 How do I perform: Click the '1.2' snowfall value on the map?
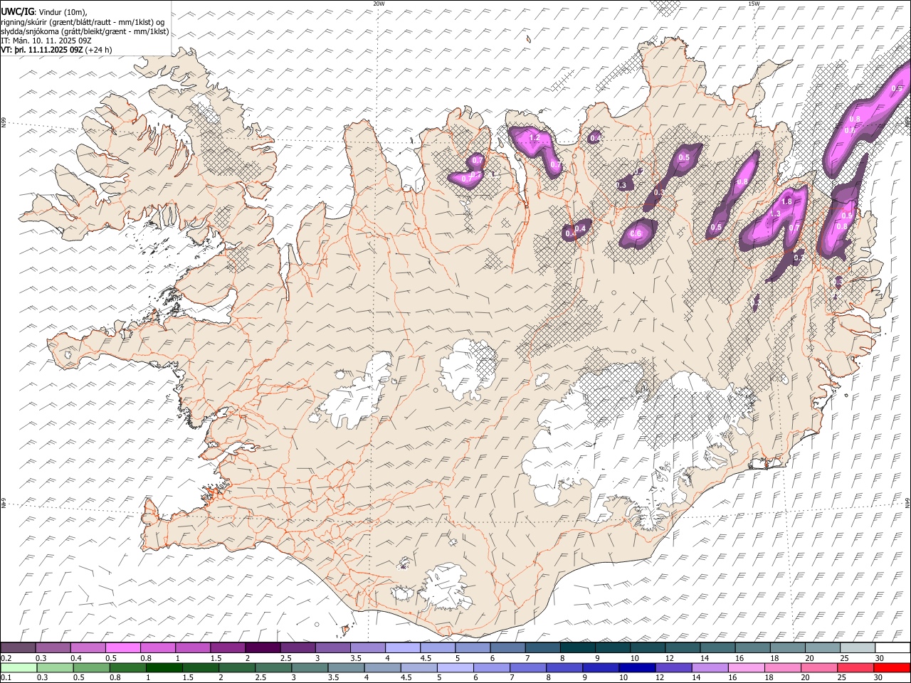coord(536,137)
